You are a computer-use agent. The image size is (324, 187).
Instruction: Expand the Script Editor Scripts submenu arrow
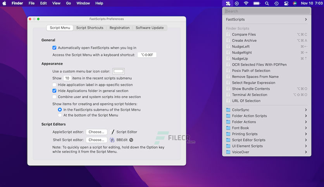tap(306, 140)
